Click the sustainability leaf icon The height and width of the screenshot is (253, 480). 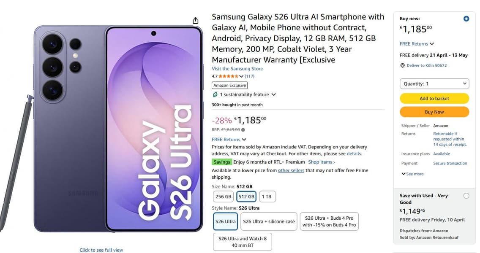tap(215, 94)
